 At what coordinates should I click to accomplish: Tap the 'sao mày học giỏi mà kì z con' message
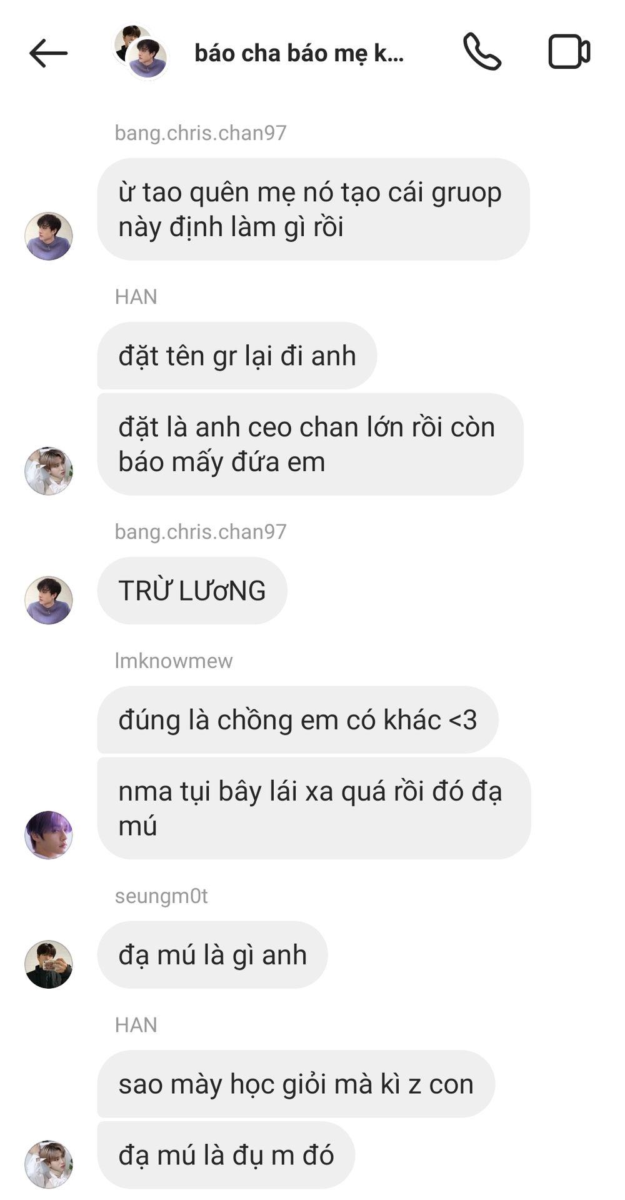coord(296,1084)
